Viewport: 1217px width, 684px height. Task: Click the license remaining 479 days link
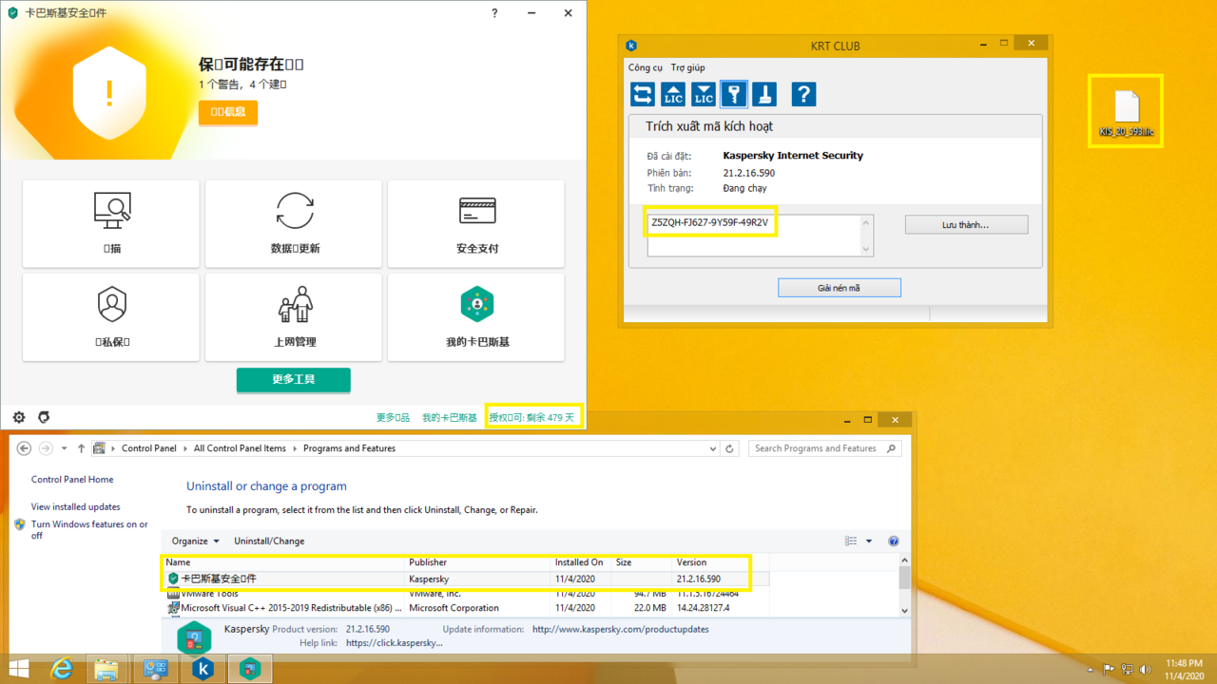pyautogui.click(x=531, y=418)
